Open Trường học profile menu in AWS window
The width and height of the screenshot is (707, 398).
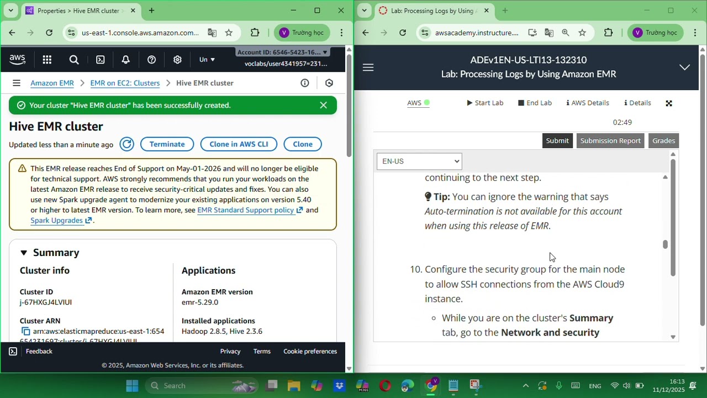click(302, 33)
